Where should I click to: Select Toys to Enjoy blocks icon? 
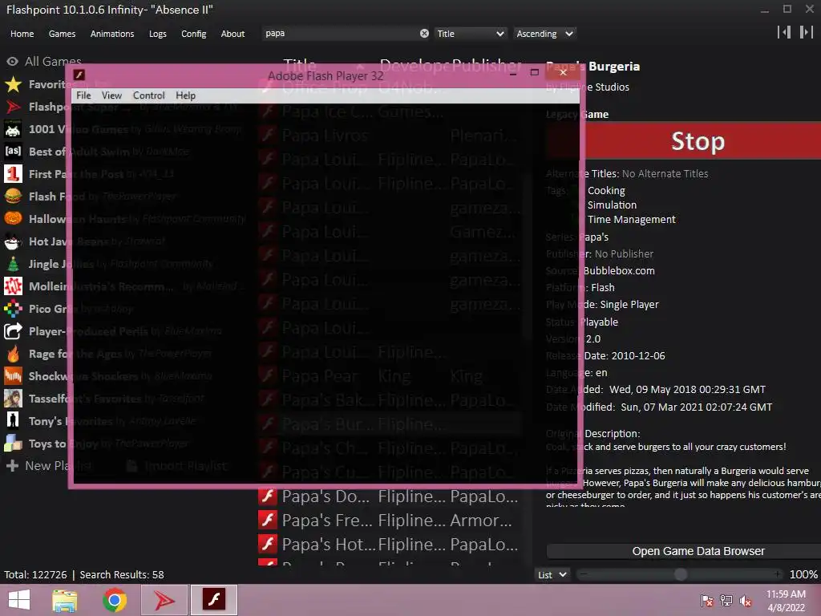(x=13, y=443)
